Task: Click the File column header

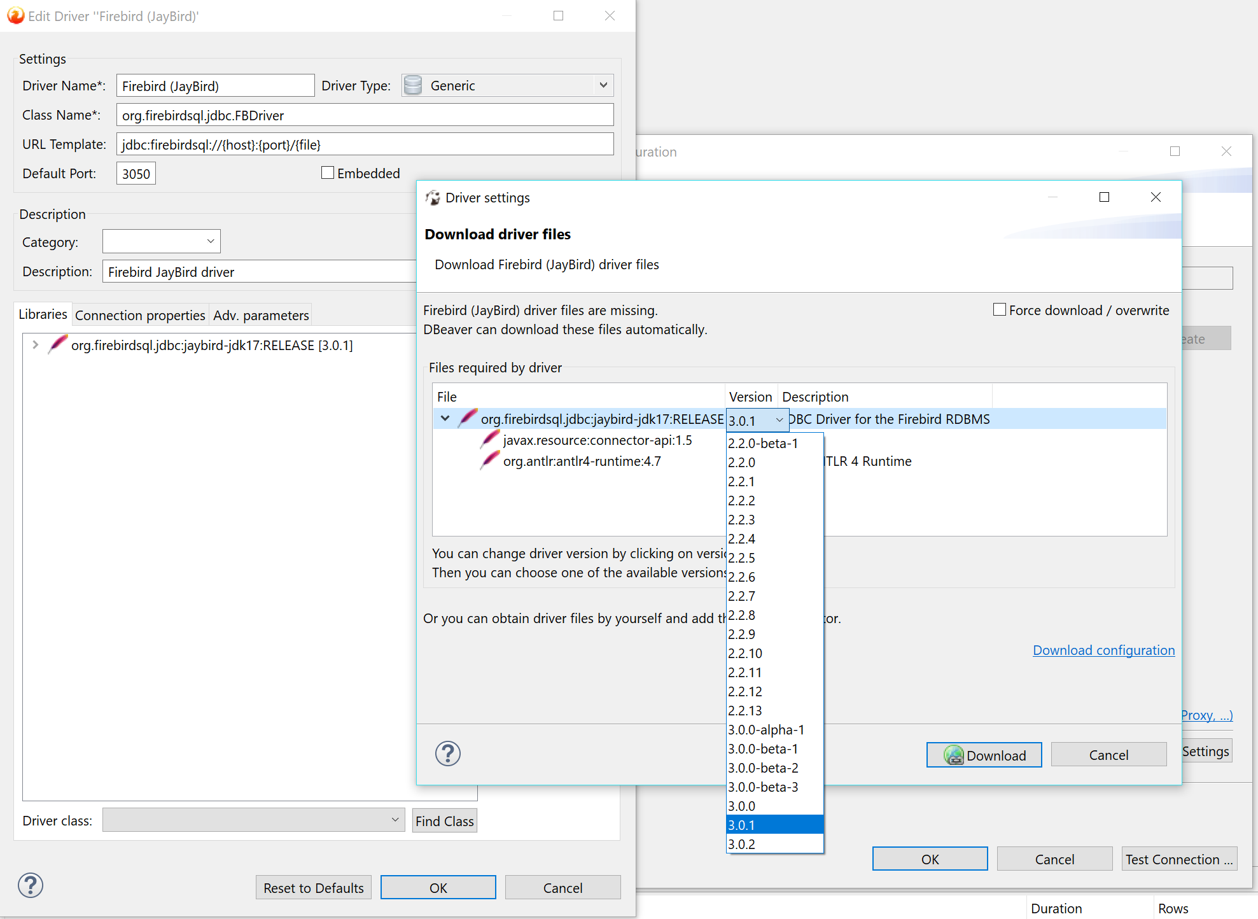Action: coord(578,396)
